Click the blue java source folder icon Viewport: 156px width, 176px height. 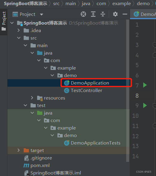pos(40,53)
